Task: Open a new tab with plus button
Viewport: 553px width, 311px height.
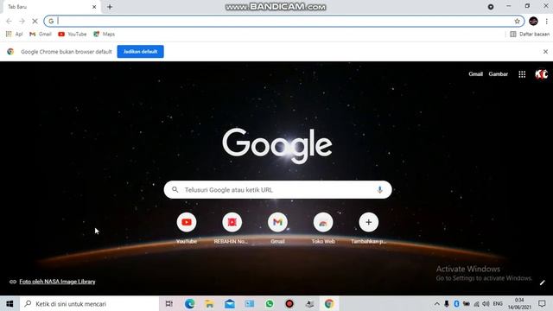Action: click(110, 7)
